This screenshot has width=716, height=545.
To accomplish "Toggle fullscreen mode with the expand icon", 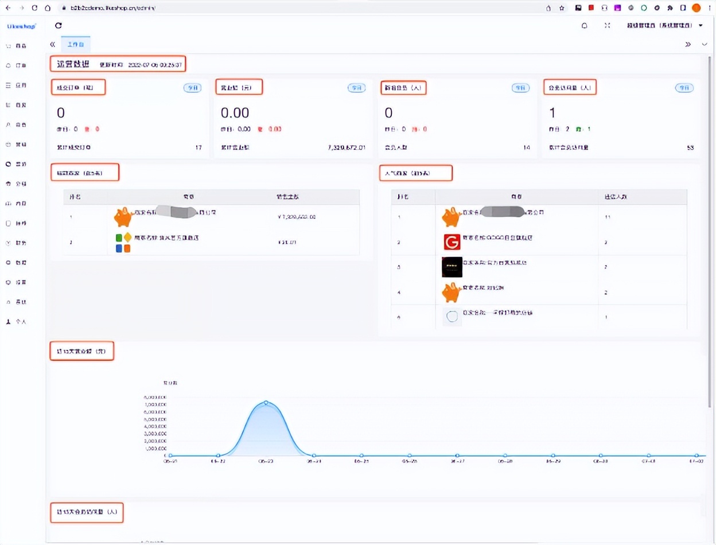I will (x=607, y=26).
